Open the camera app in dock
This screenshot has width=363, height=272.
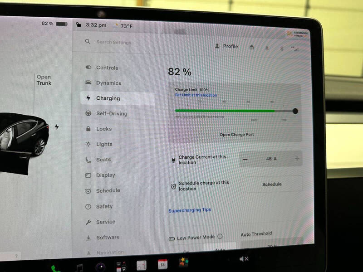click(x=100, y=267)
